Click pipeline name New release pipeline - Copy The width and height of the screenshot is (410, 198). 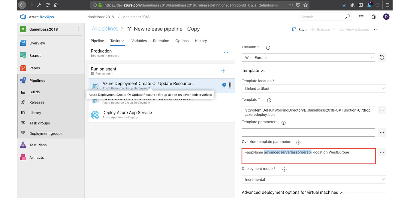point(167,29)
